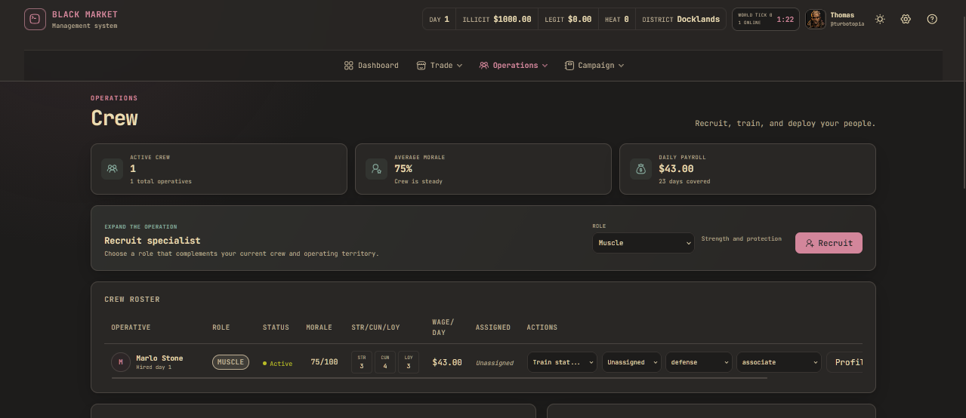
Task: Click the Campaign book icon
Action: (x=569, y=66)
